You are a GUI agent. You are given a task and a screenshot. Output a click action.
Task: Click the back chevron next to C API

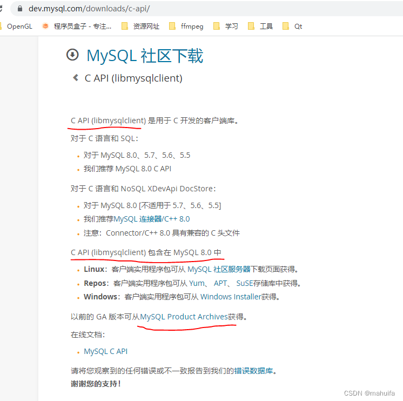(x=76, y=78)
